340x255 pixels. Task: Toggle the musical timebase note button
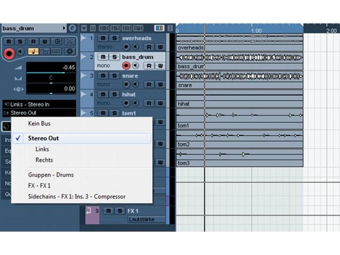coord(33,51)
